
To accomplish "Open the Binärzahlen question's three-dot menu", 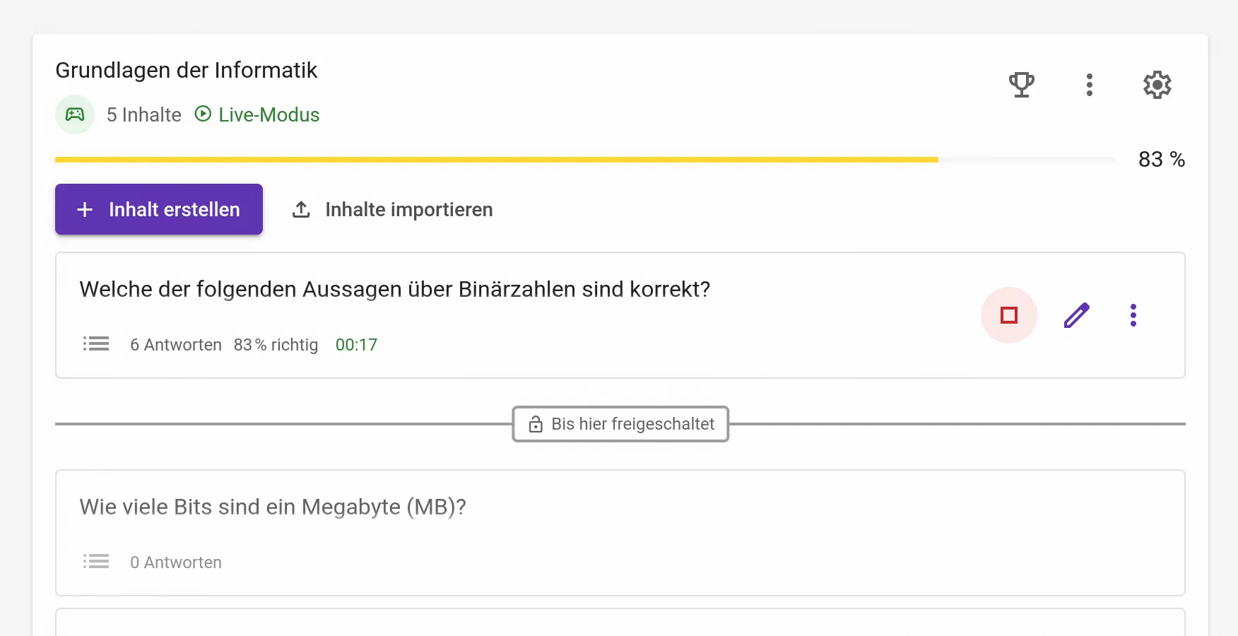I will pos(1133,315).
